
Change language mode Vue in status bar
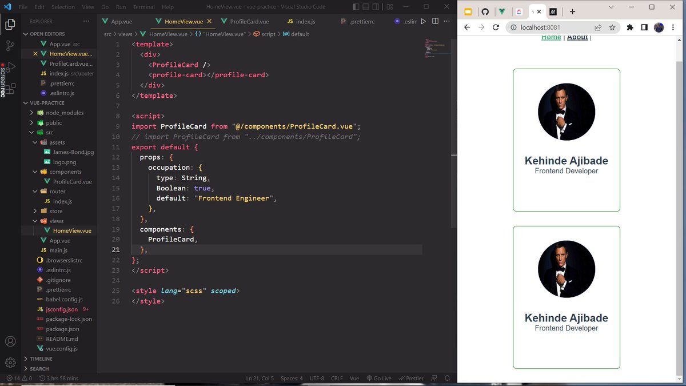pyautogui.click(x=354, y=379)
